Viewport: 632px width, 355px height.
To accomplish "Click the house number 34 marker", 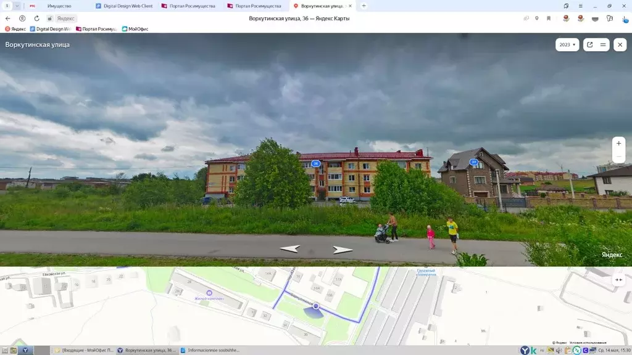I will point(473,162).
